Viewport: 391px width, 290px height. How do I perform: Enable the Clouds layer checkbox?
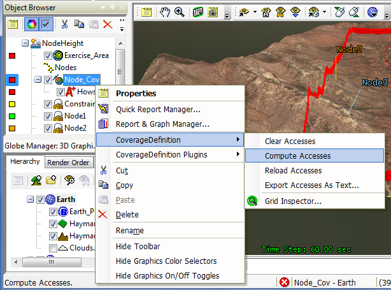(x=54, y=248)
